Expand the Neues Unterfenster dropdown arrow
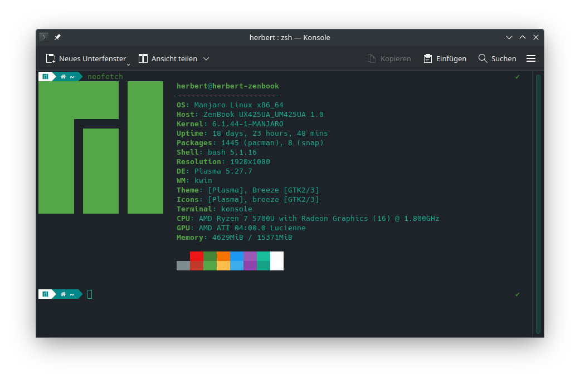 pos(128,63)
